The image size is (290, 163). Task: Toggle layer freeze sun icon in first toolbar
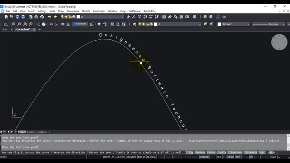click(66, 17)
